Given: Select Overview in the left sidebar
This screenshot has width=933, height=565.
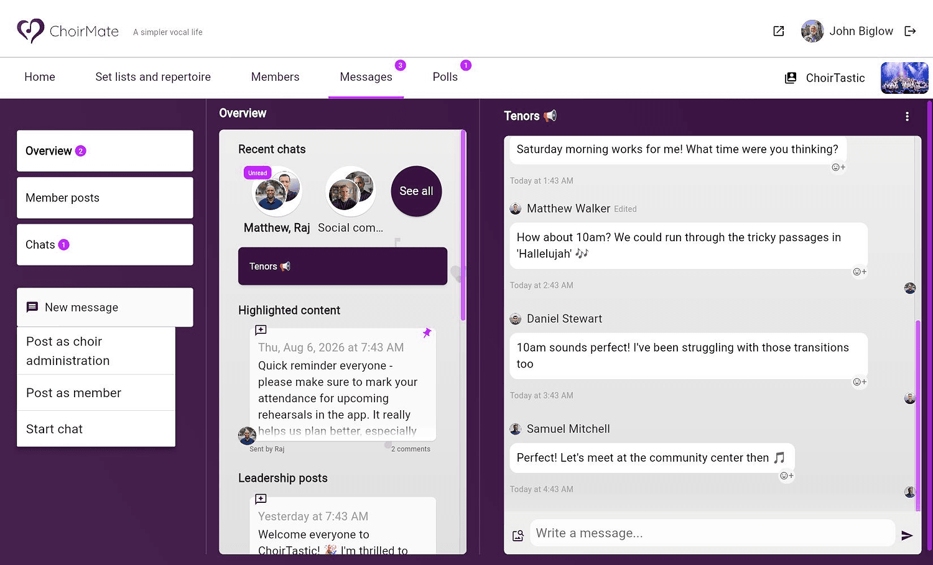Looking at the screenshot, I should (x=105, y=151).
